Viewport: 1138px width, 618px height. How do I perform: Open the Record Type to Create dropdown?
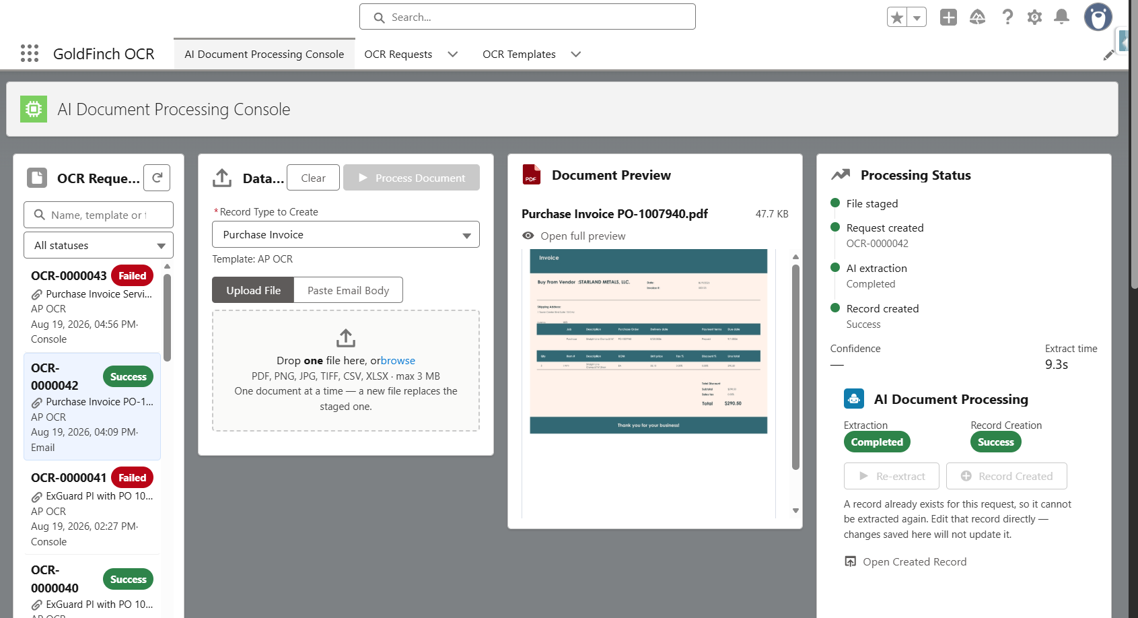click(346, 234)
